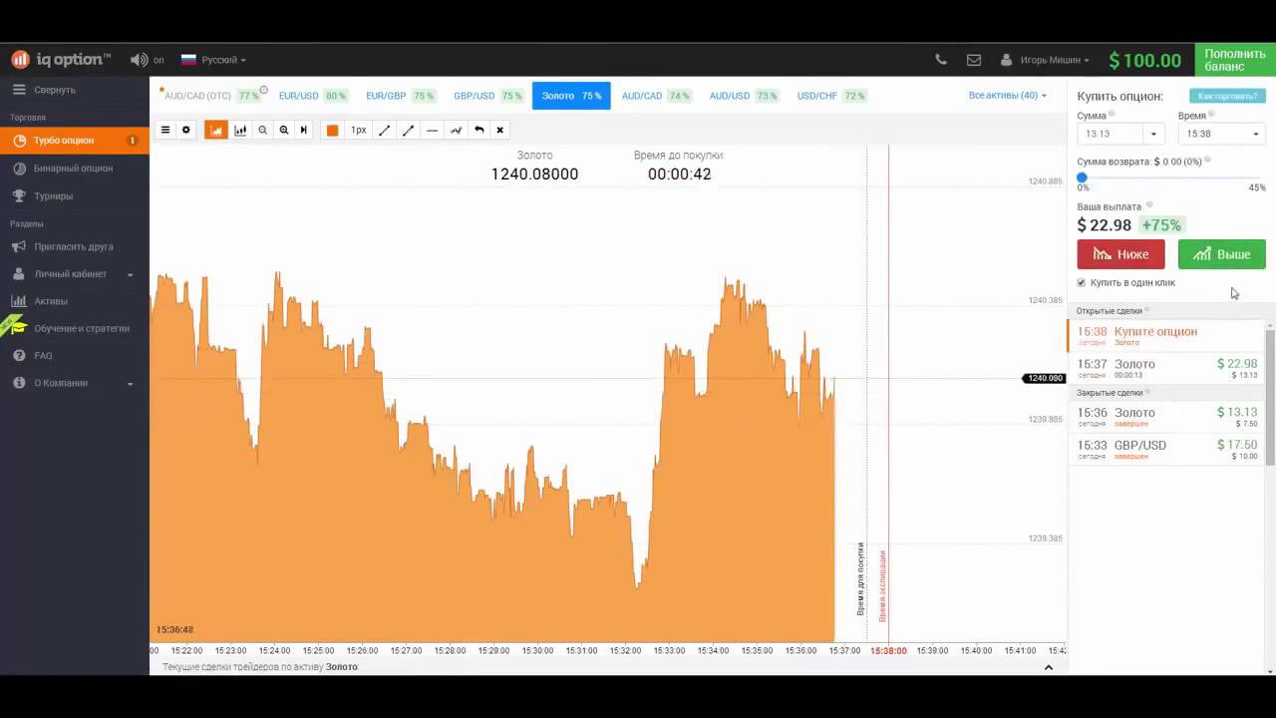This screenshot has width=1276, height=718.
Task: Select the freehand polyline tool
Action: pos(456,130)
